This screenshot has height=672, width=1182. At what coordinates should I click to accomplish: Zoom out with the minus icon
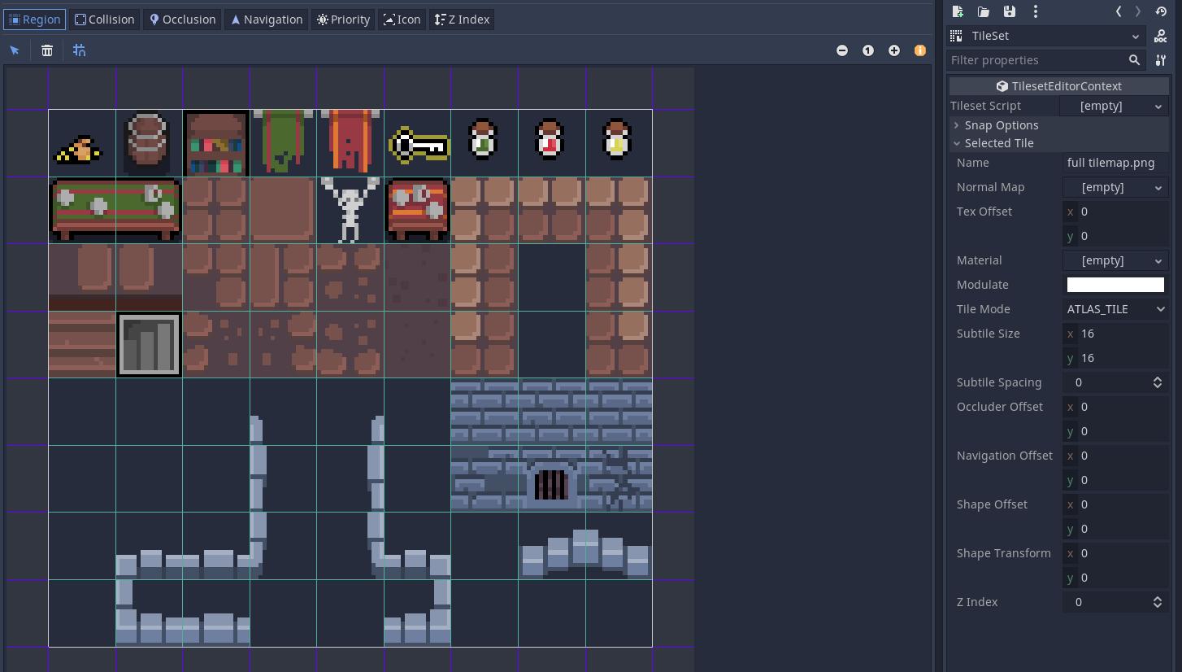[x=842, y=50]
